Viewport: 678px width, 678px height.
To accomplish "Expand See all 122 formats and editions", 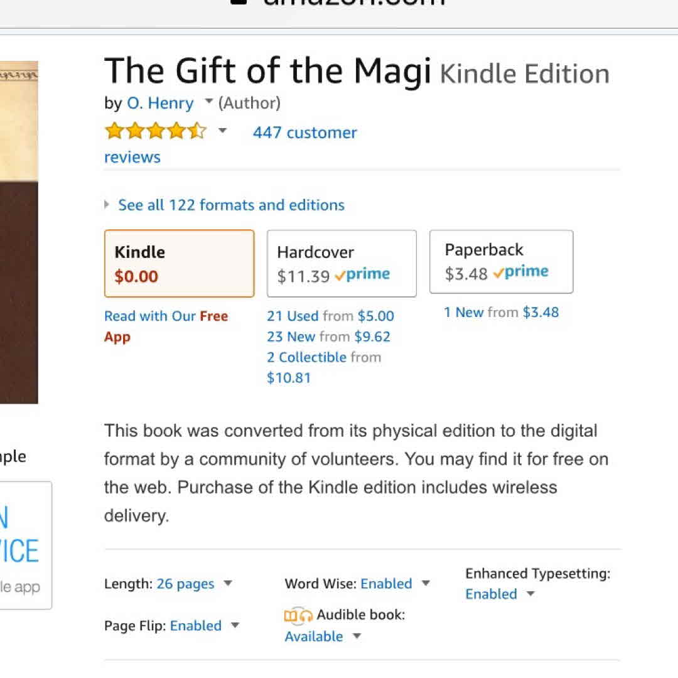I will point(231,205).
